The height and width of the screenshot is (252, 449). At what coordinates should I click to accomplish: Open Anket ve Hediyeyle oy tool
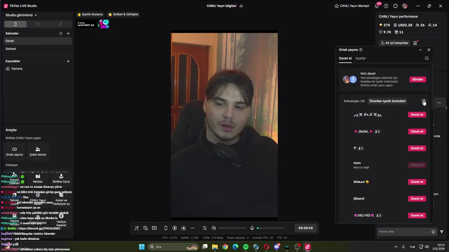click(61, 199)
